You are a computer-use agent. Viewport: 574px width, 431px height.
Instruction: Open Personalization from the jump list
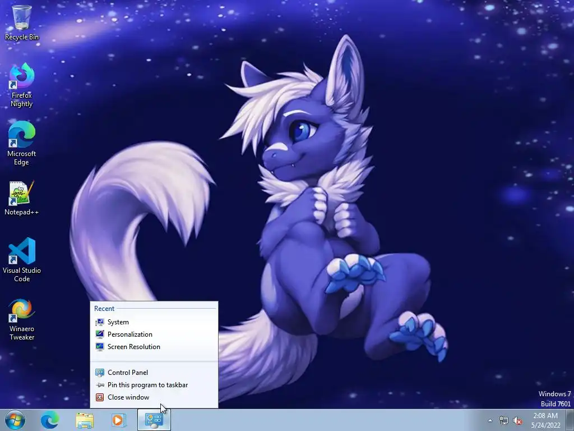[x=154, y=334]
